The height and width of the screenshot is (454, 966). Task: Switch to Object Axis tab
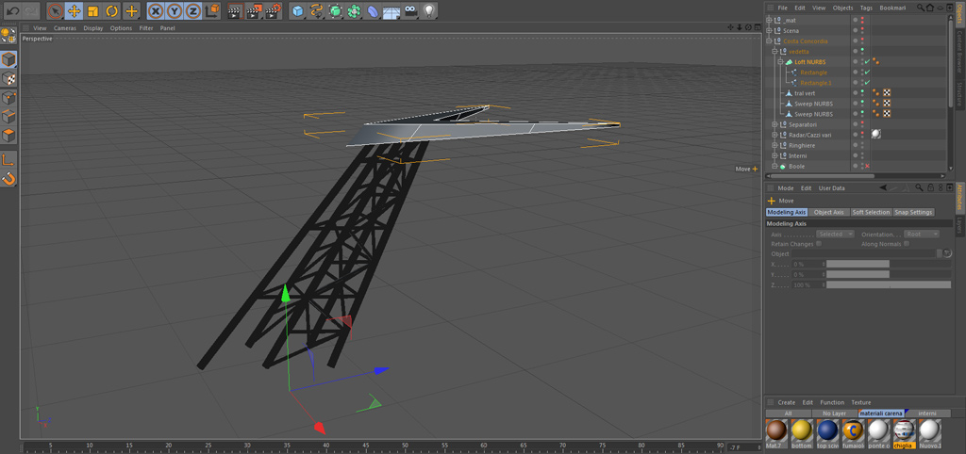[828, 212]
